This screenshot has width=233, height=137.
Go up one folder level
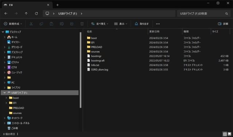[26, 13]
